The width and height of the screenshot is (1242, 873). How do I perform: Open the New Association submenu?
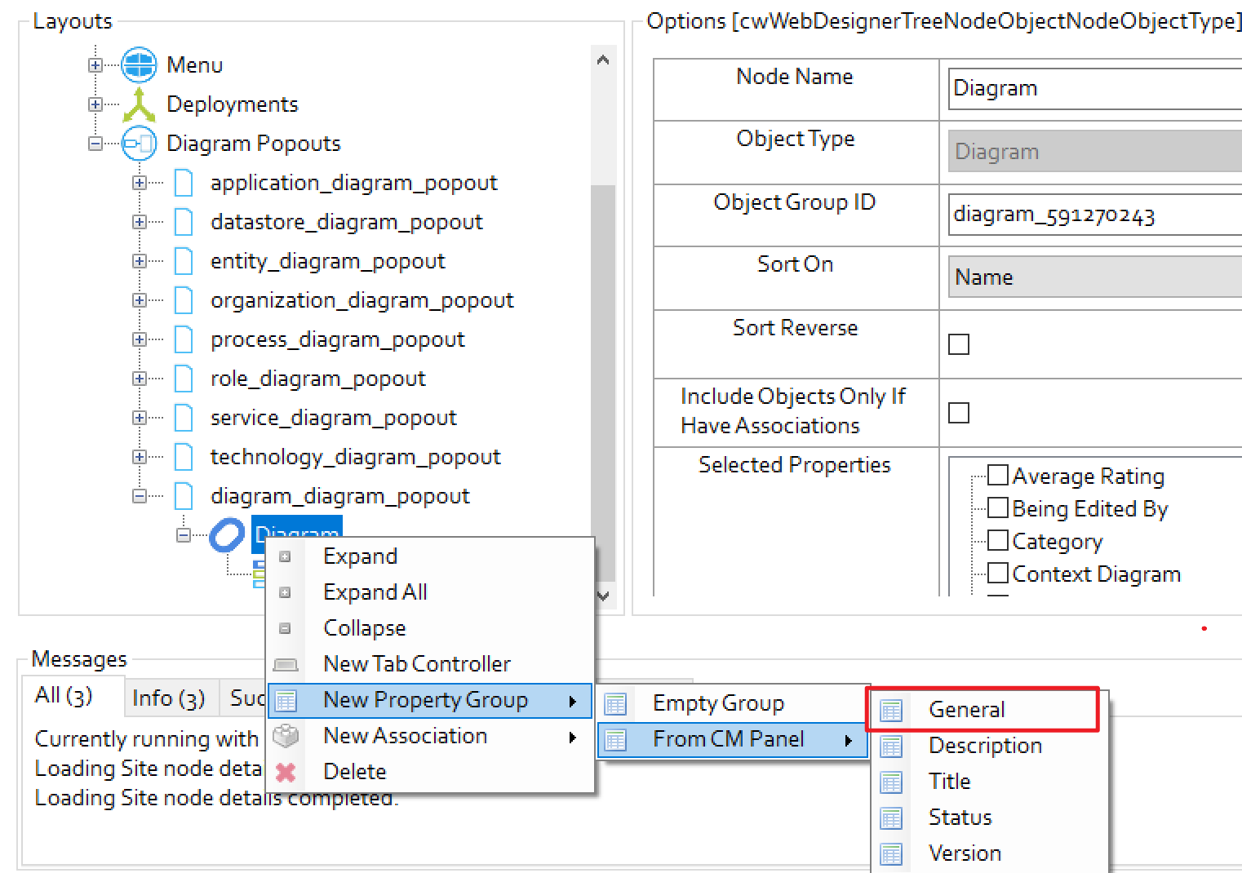pyautogui.click(x=431, y=737)
